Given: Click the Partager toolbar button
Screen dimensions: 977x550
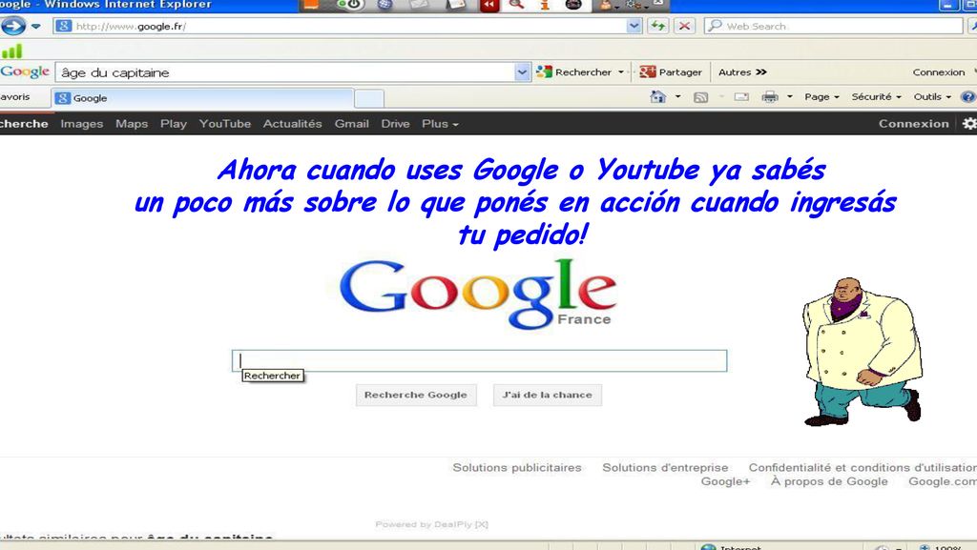Looking at the screenshot, I should [x=671, y=72].
